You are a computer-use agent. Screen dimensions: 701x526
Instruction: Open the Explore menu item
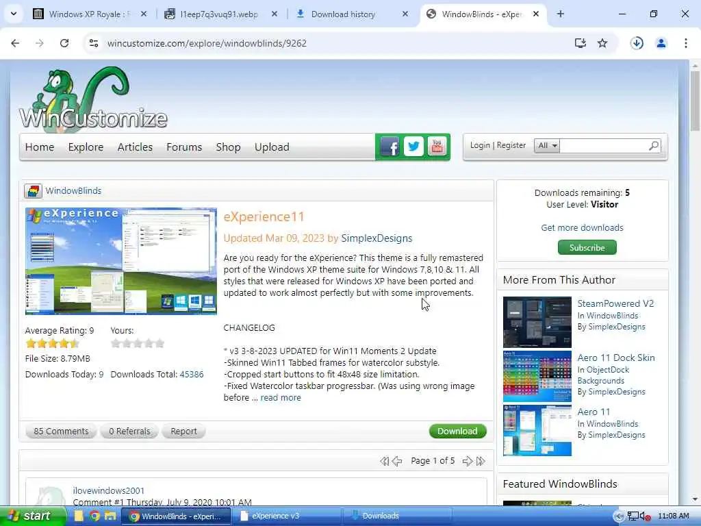click(86, 147)
